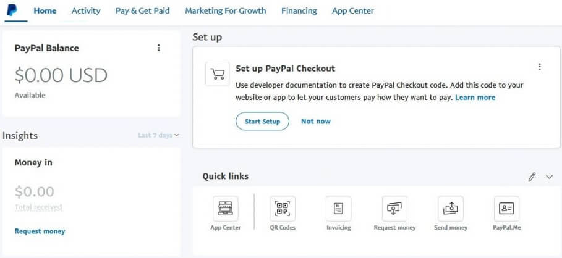
Task: Open the PayPal.Me quick link icon
Action: tap(506, 209)
